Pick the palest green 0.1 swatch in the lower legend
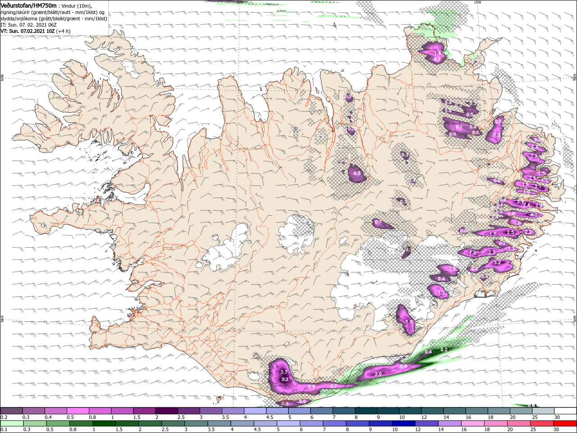Viewport: 577px width, 433px height. click(x=12, y=424)
